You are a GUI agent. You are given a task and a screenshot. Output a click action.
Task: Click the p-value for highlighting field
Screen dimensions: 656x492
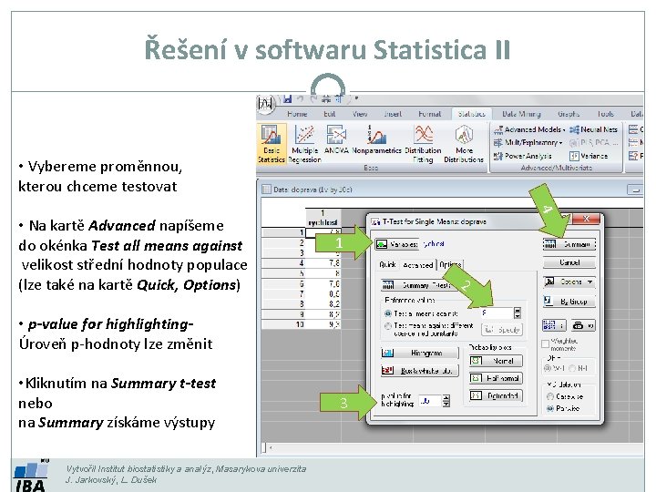[x=430, y=401]
